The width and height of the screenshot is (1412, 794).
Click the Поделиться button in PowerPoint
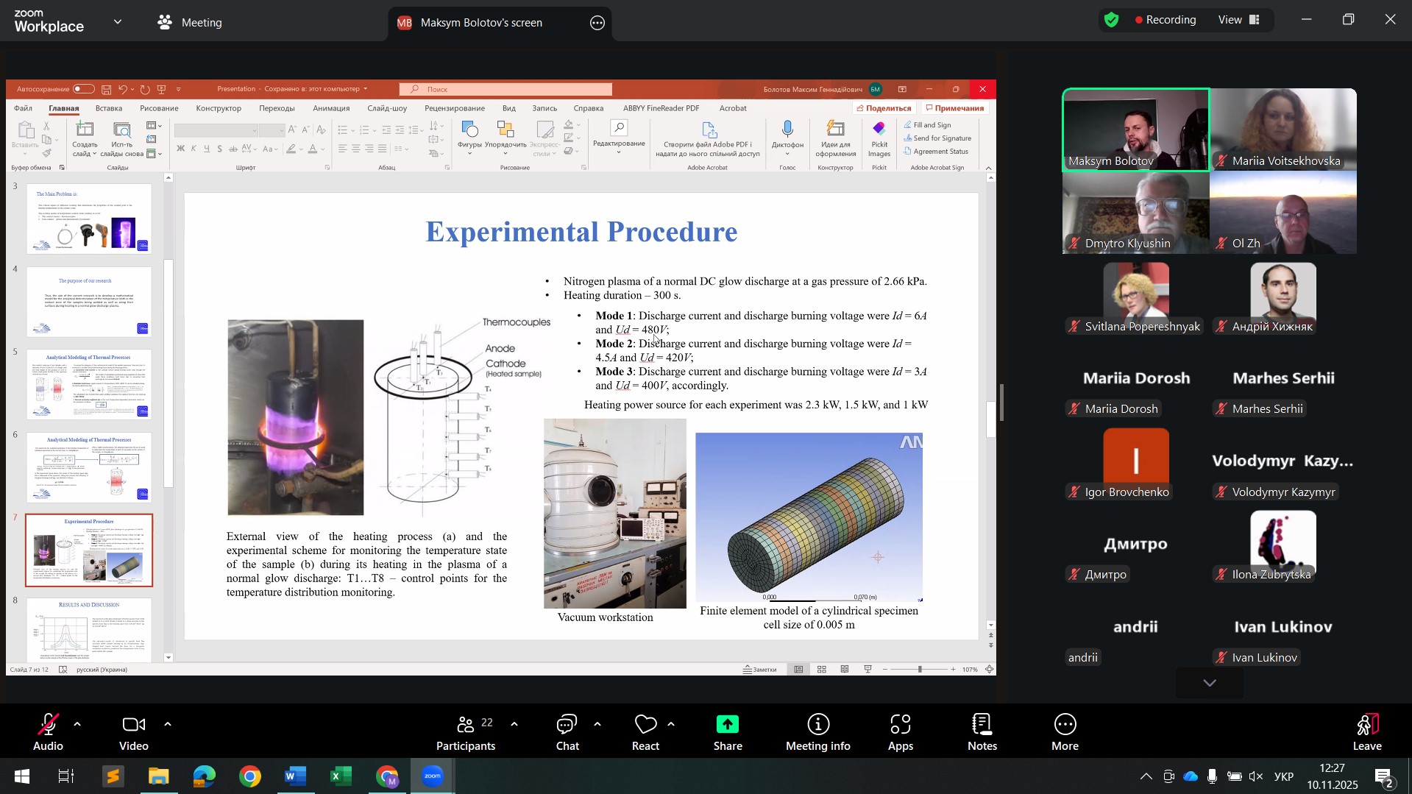(883, 108)
